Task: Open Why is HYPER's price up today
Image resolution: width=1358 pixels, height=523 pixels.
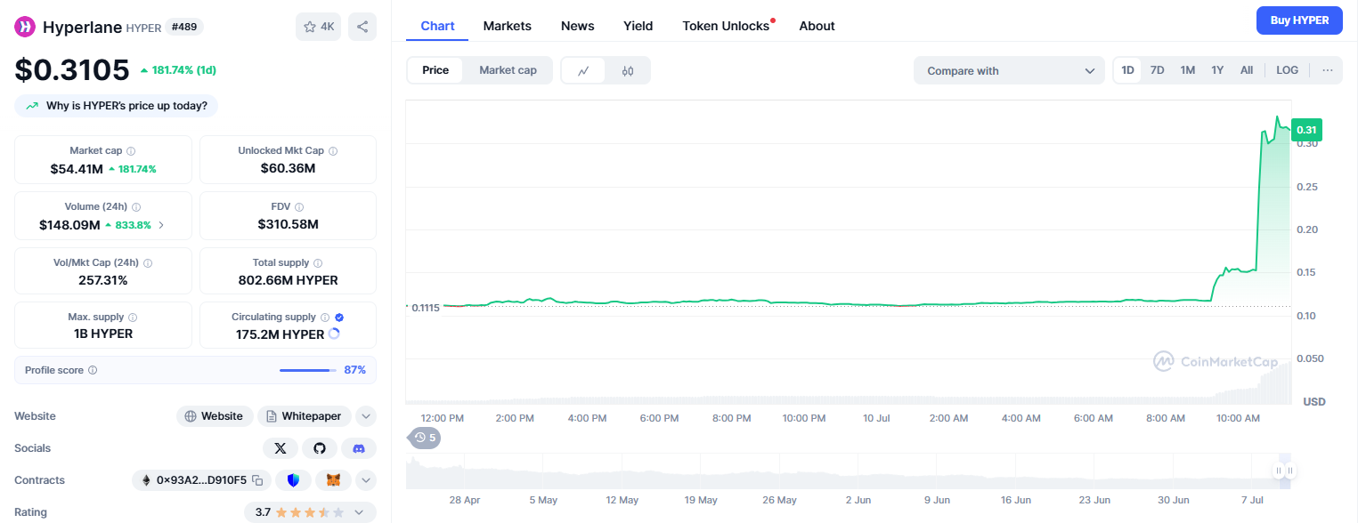Action: coord(116,105)
